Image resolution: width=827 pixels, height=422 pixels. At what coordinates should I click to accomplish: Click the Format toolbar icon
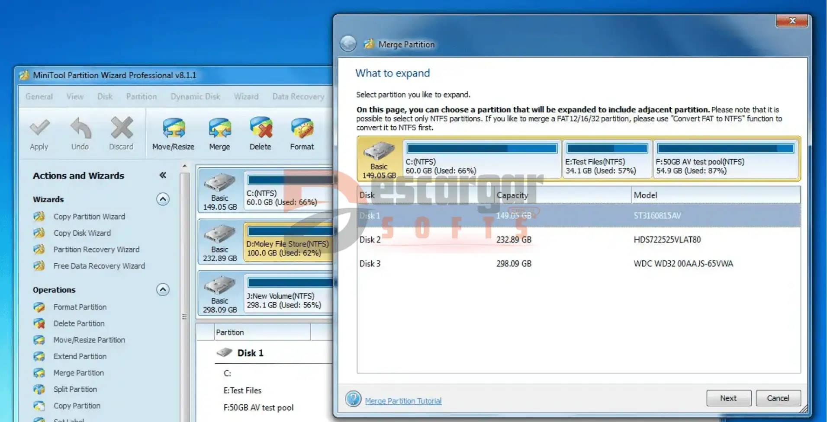302,128
